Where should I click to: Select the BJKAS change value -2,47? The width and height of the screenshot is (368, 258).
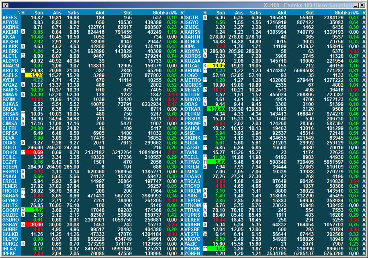pos(171,104)
